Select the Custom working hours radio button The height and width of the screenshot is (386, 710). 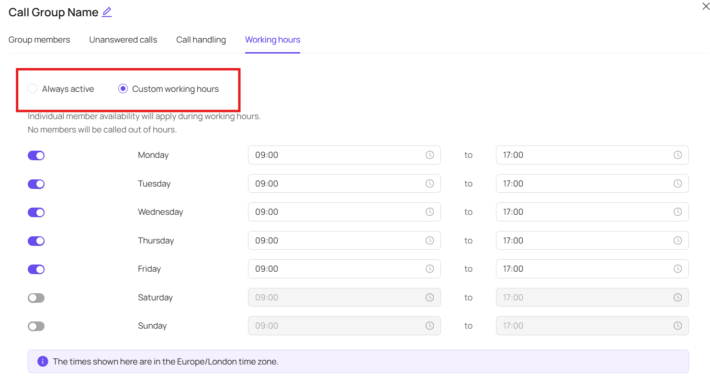(123, 89)
